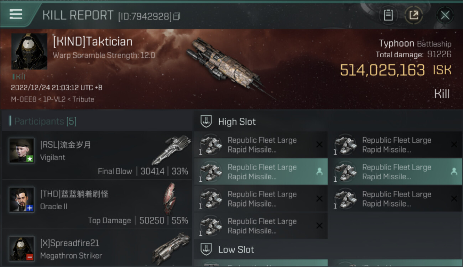Select the Oracle II ship icon

coord(170,198)
